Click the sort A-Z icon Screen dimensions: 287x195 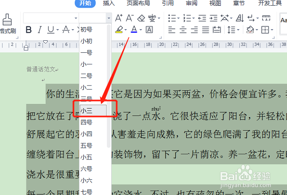coord(240,18)
